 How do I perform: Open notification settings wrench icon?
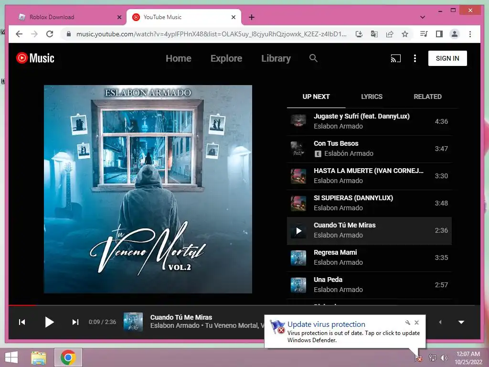[408, 323]
